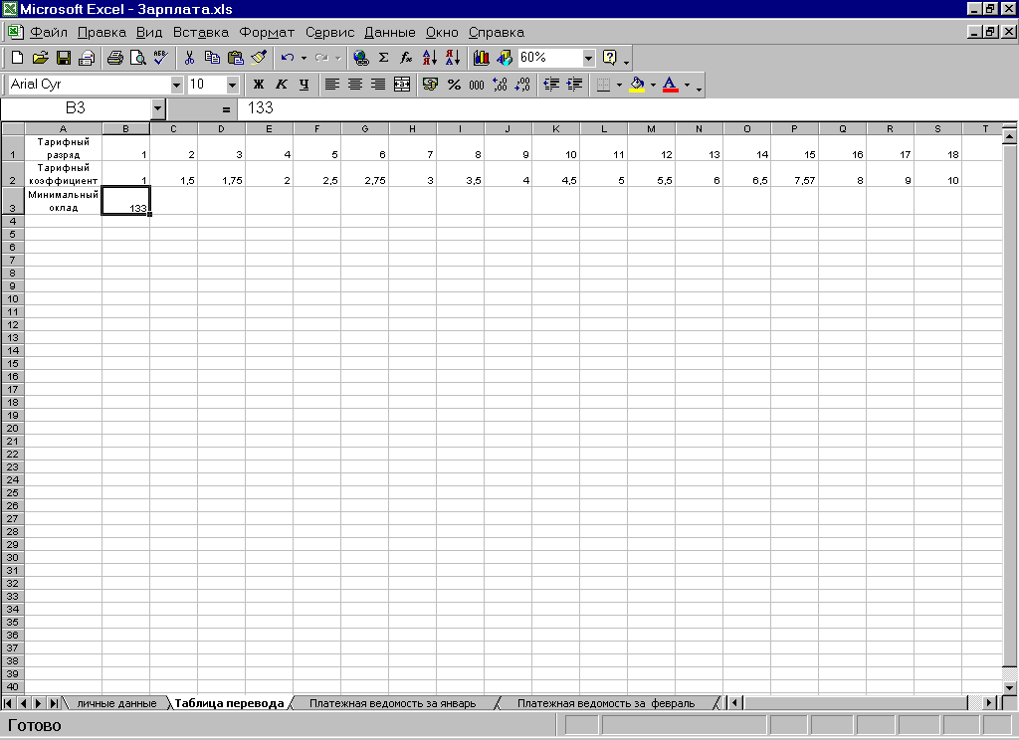Center cell text
Screen dimensions: 1019x740
355,85
